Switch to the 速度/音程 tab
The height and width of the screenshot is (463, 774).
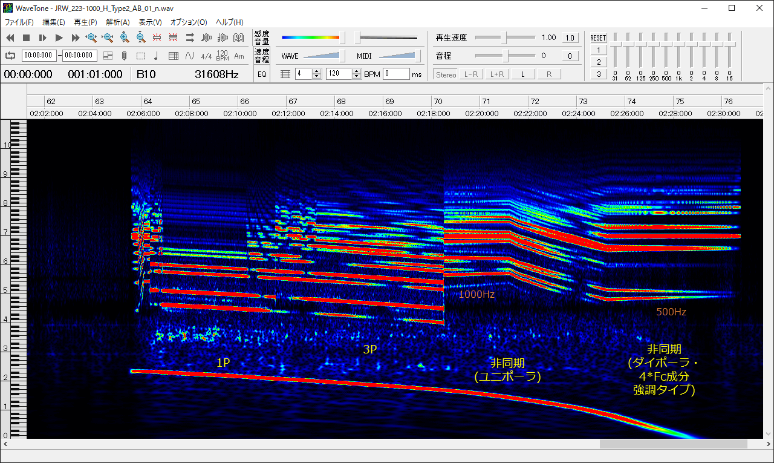pyautogui.click(x=262, y=56)
